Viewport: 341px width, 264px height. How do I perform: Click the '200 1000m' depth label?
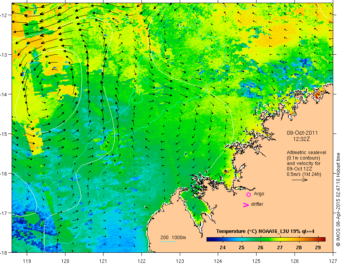pyautogui.click(x=173, y=238)
